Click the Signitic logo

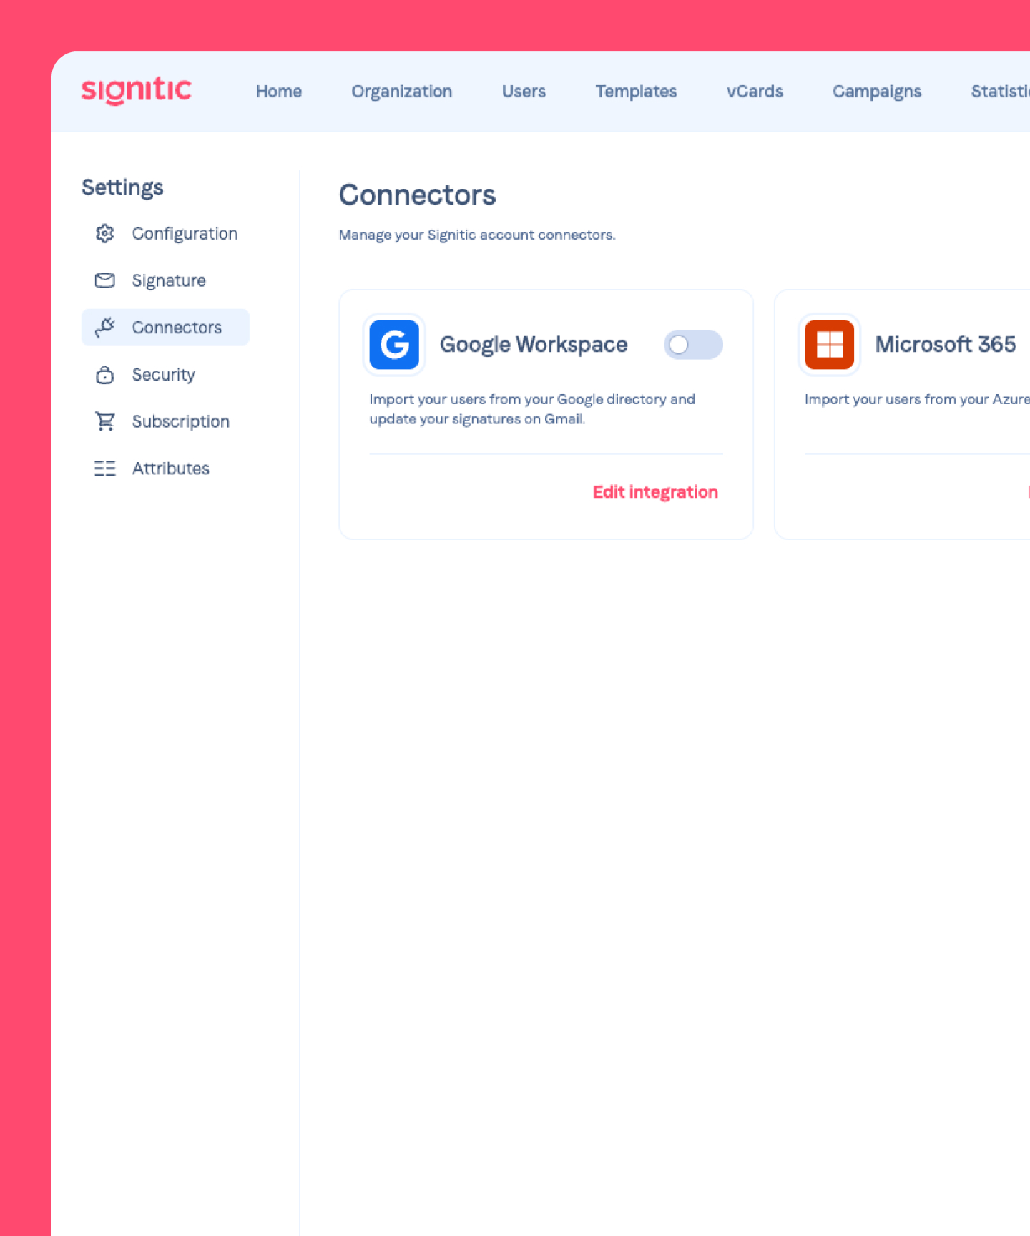[x=136, y=91]
